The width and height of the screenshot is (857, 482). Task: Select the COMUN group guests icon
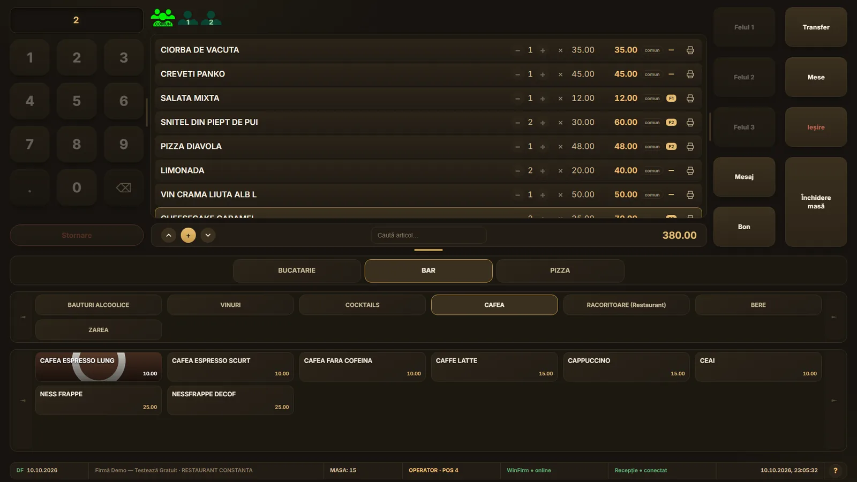point(163,18)
